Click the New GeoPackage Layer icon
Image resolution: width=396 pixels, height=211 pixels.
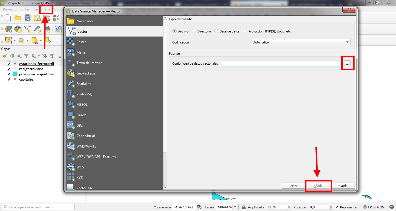18,29
